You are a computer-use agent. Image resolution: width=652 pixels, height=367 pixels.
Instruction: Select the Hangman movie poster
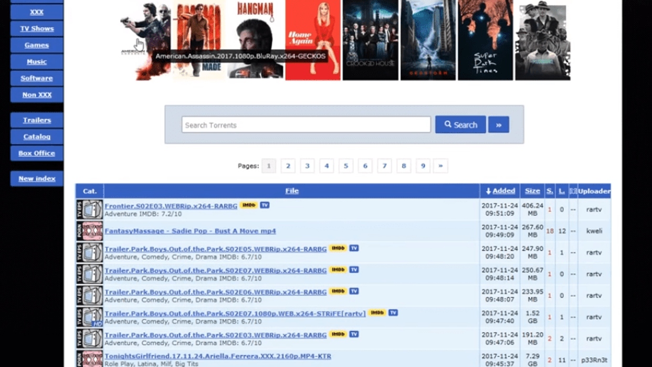coord(255,40)
